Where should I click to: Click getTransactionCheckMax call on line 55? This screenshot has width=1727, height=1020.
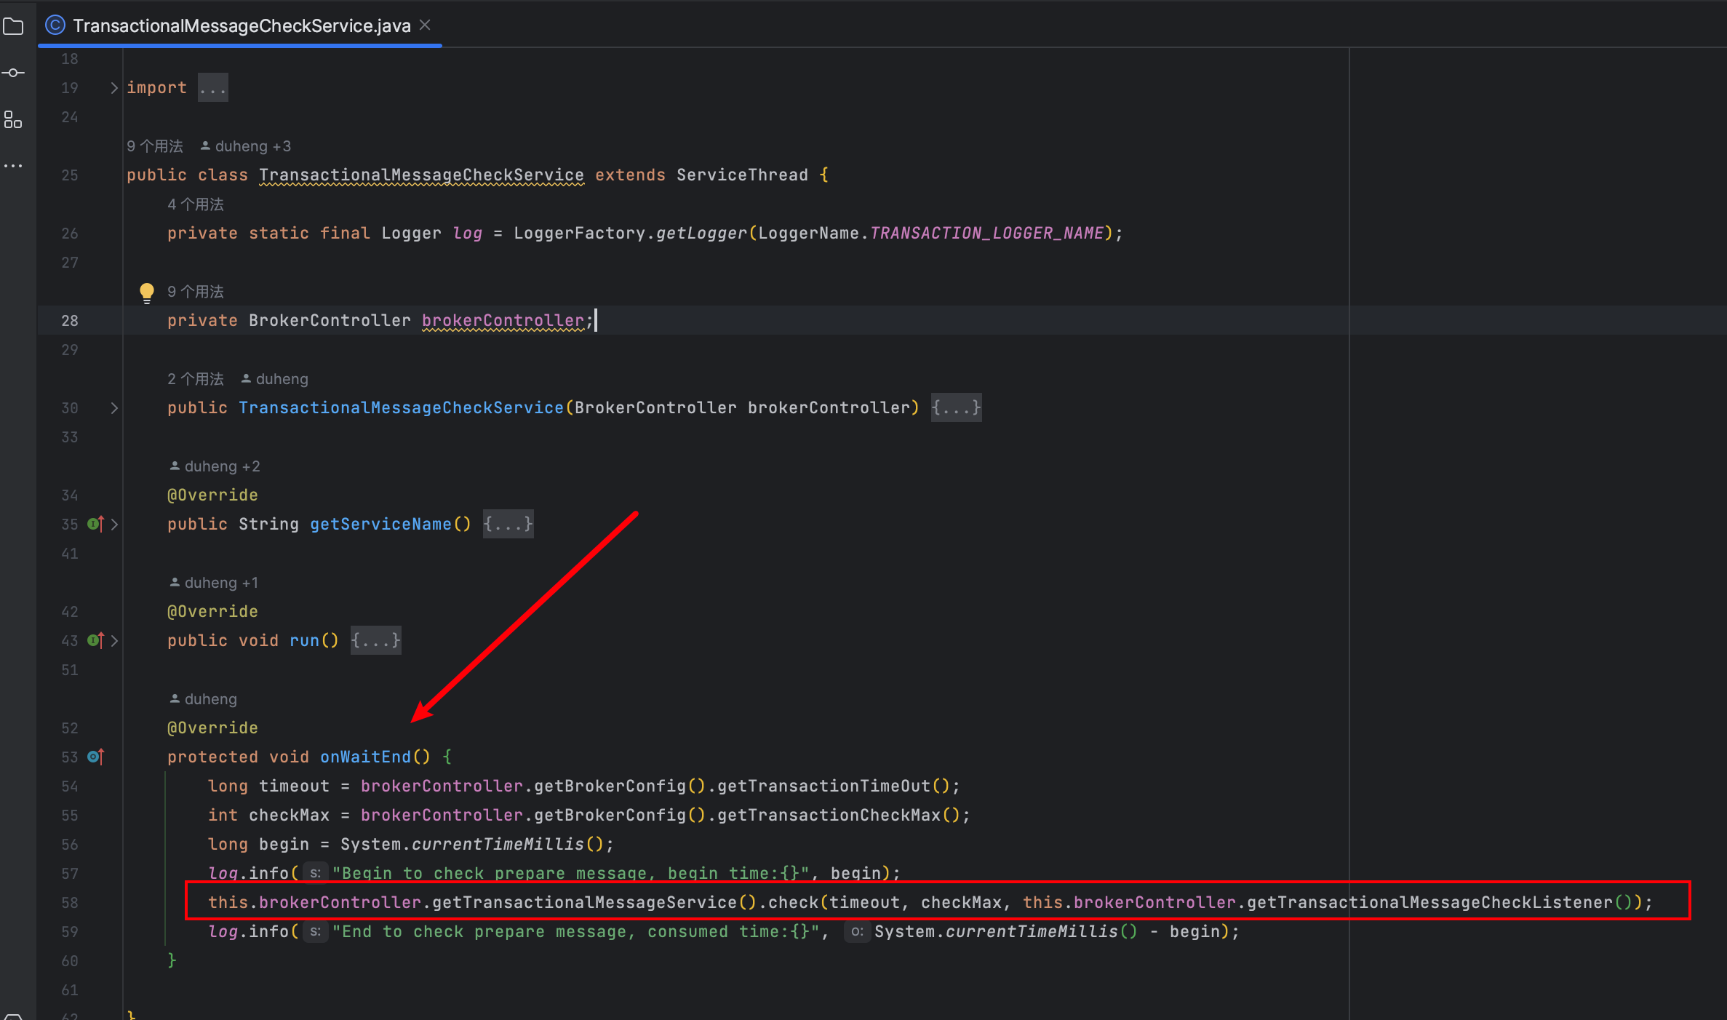point(829,816)
